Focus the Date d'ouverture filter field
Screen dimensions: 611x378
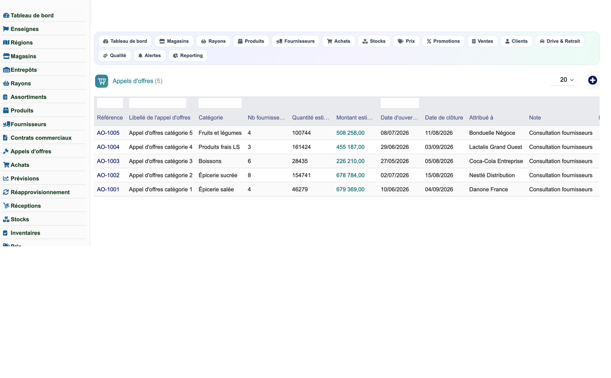[400, 103]
